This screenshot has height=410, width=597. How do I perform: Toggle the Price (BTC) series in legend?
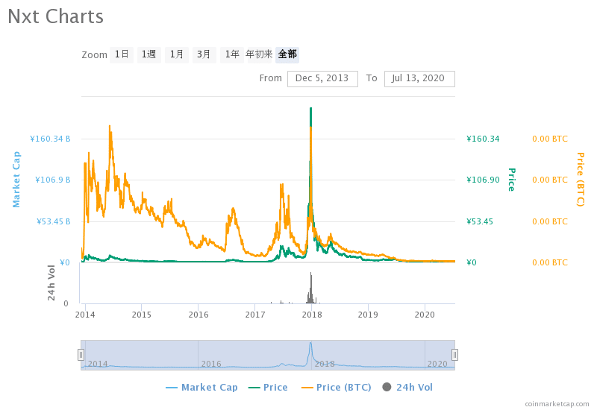pyautogui.click(x=337, y=387)
